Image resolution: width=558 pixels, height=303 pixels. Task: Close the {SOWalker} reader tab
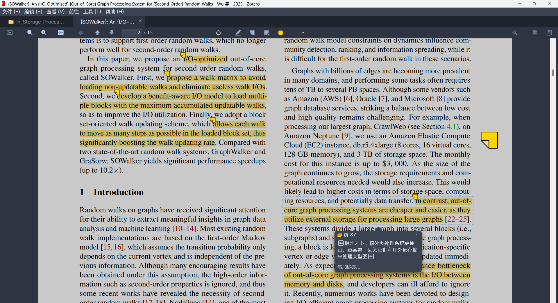click(x=140, y=21)
